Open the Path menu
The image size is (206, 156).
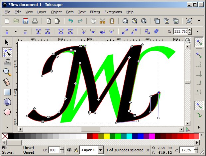tap(70, 12)
